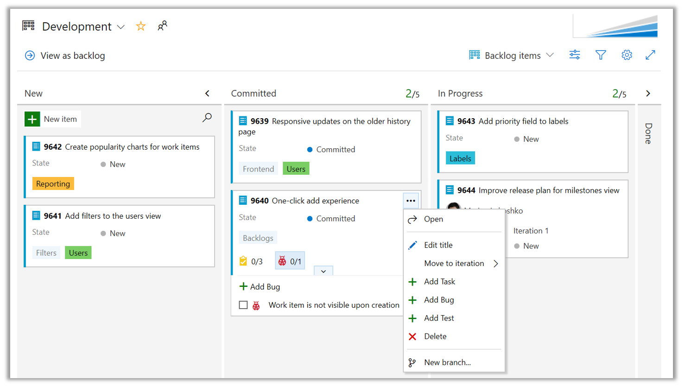Click the bug count 0/1 on card 9640
The image size is (685, 386).
tap(290, 261)
